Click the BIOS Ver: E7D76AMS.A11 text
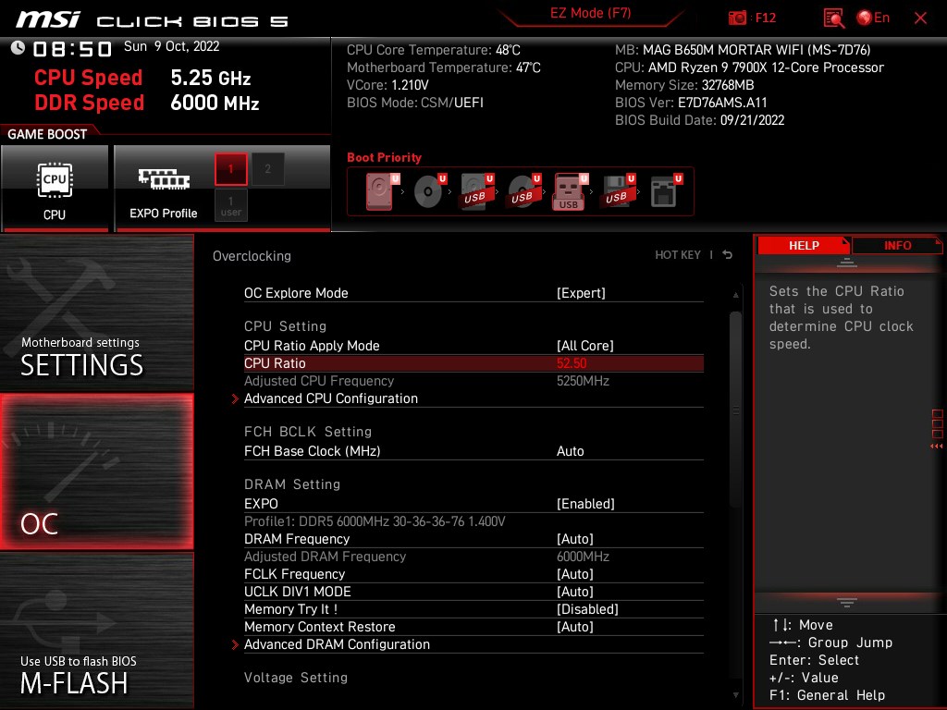This screenshot has width=947, height=710. pyautogui.click(x=691, y=103)
